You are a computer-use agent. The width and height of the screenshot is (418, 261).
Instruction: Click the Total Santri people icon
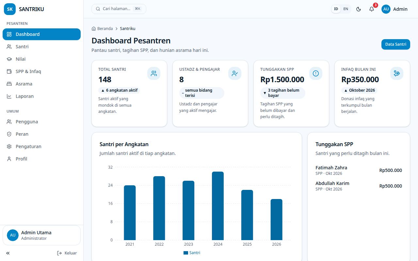154,73
